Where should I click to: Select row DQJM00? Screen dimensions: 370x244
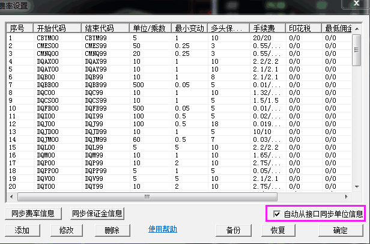tap(180, 139)
